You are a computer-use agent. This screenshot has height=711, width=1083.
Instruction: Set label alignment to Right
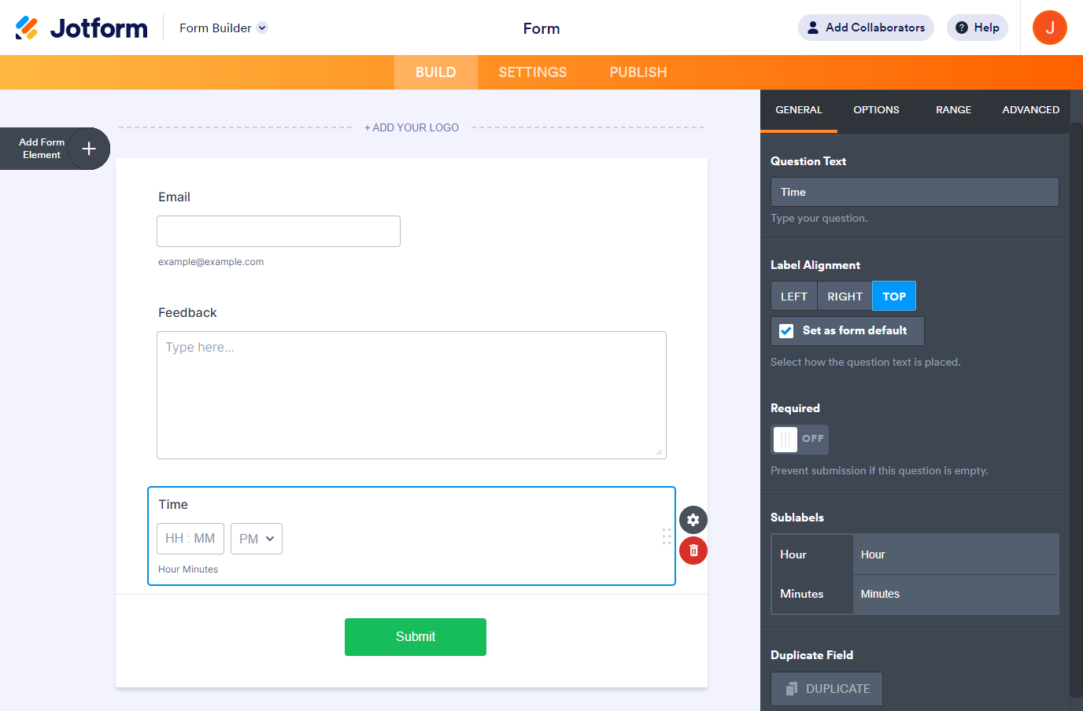[845, 297]
